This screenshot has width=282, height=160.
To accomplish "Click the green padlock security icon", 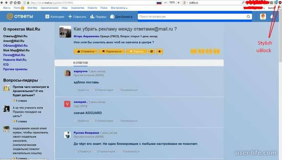I will pos(28,3).
